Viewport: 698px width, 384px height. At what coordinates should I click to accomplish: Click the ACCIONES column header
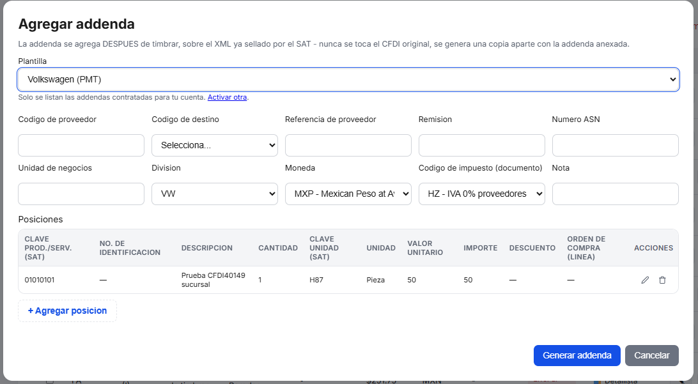[x=653, y=248]
